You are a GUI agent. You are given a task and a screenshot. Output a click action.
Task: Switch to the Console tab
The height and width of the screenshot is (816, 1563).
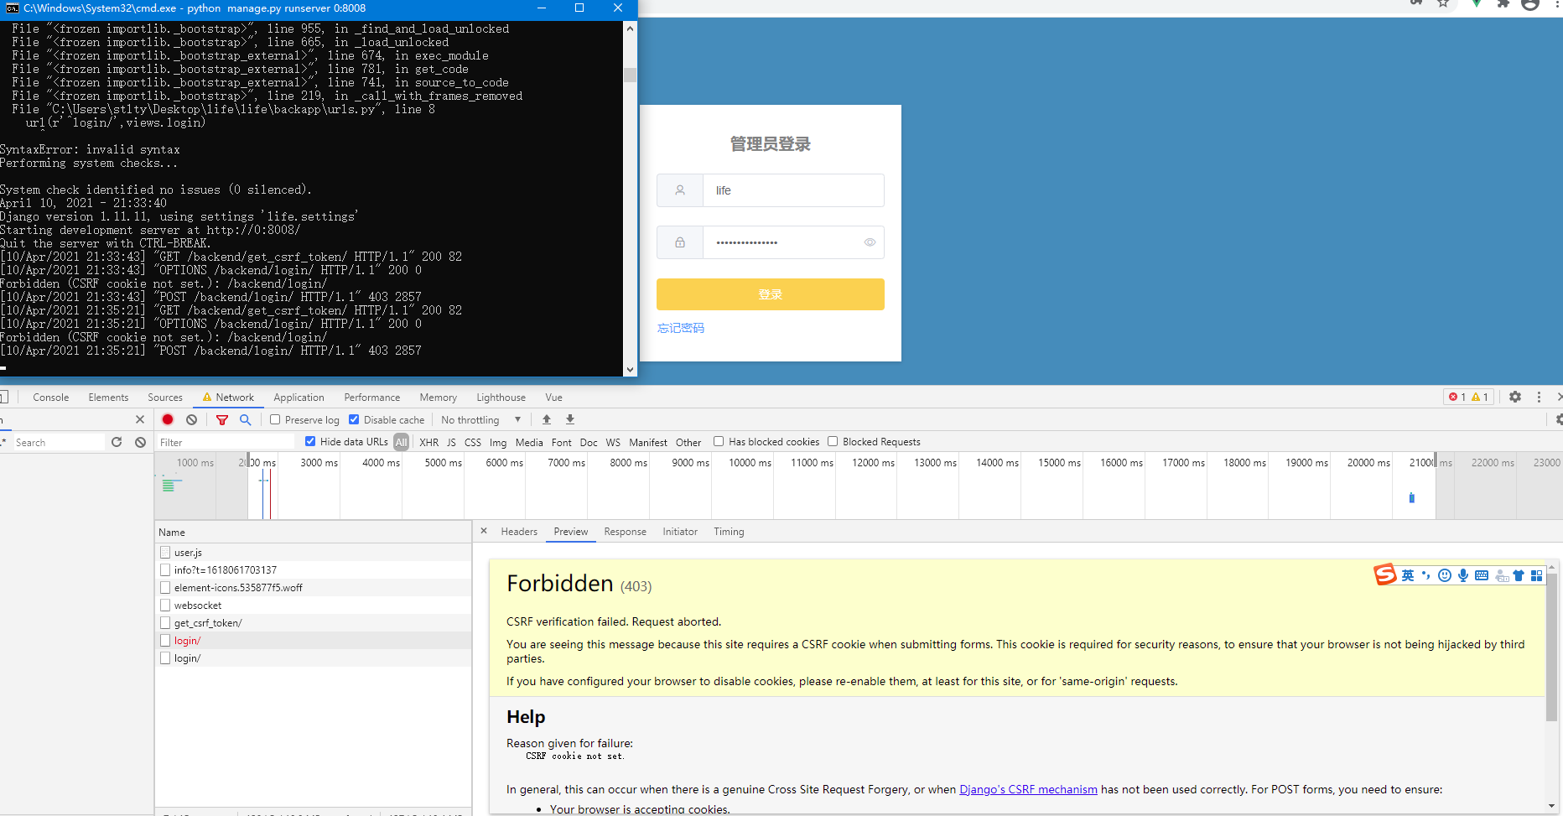[x=51, y=398]
